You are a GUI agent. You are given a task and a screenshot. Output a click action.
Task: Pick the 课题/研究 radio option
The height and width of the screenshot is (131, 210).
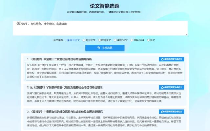click(x=115, y=40)
